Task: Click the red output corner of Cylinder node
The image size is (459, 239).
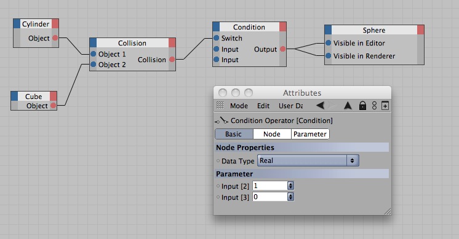Action: [x=55, y=24]
